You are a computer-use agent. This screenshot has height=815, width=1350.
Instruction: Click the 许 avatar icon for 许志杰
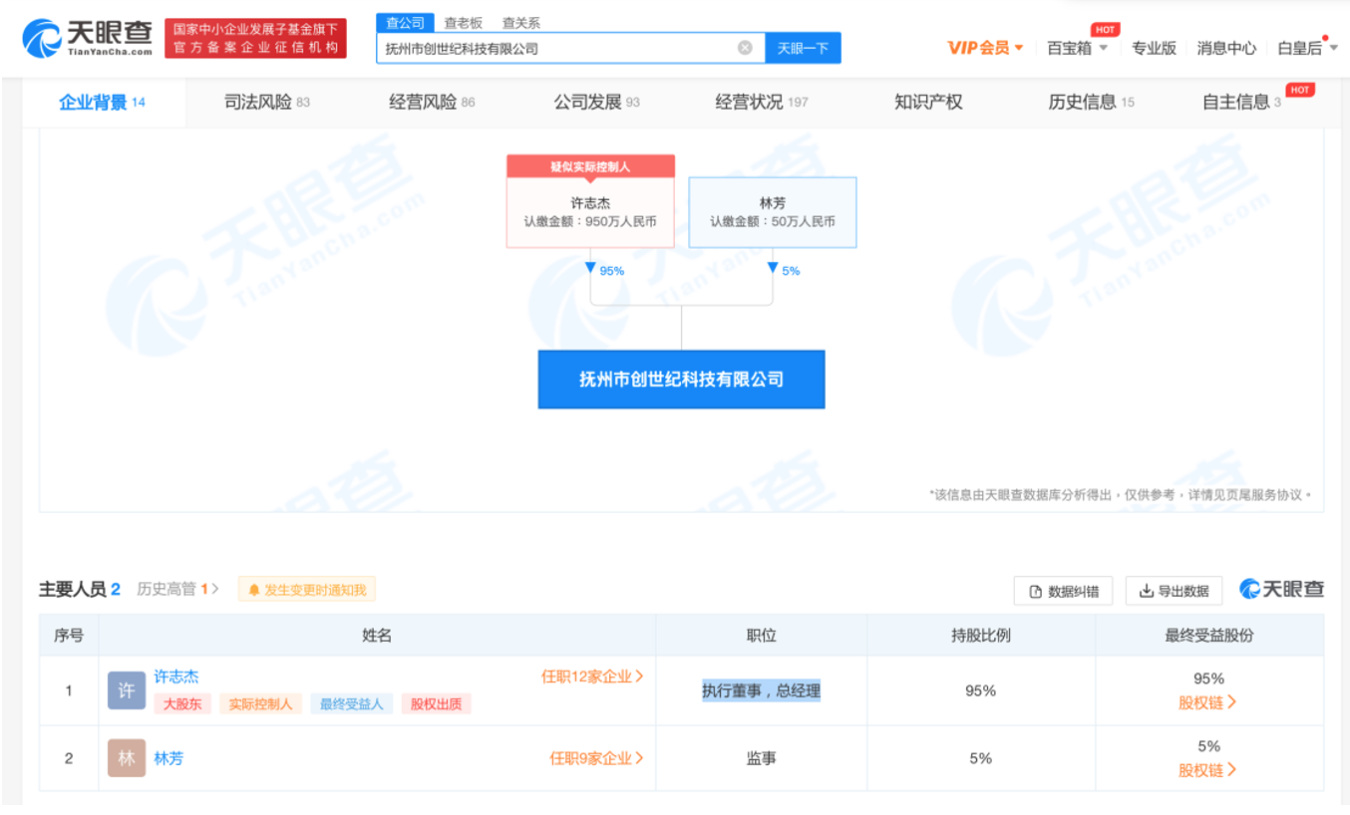click(127, 689)
